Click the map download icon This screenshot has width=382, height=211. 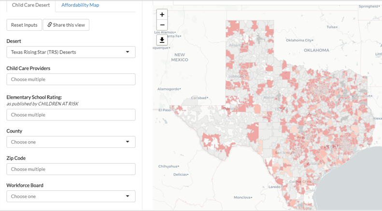tap(162, 40)
